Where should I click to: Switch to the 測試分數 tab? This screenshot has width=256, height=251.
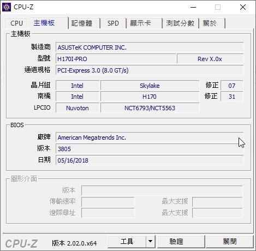pos(180,23)
